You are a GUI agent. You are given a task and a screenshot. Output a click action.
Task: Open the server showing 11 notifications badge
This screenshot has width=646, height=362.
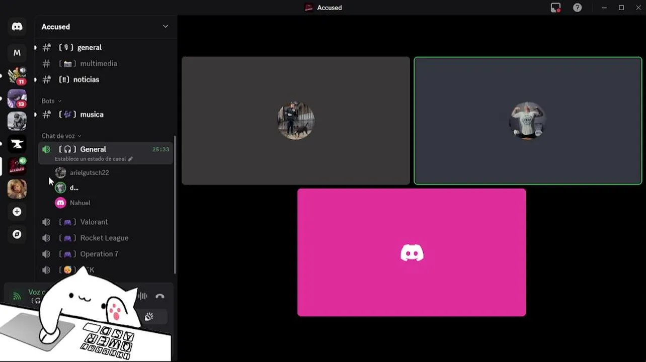pos(17,76)
